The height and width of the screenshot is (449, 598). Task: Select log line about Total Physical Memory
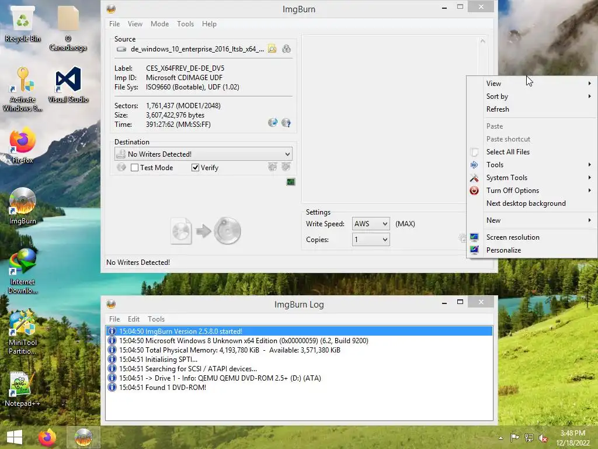299,350
